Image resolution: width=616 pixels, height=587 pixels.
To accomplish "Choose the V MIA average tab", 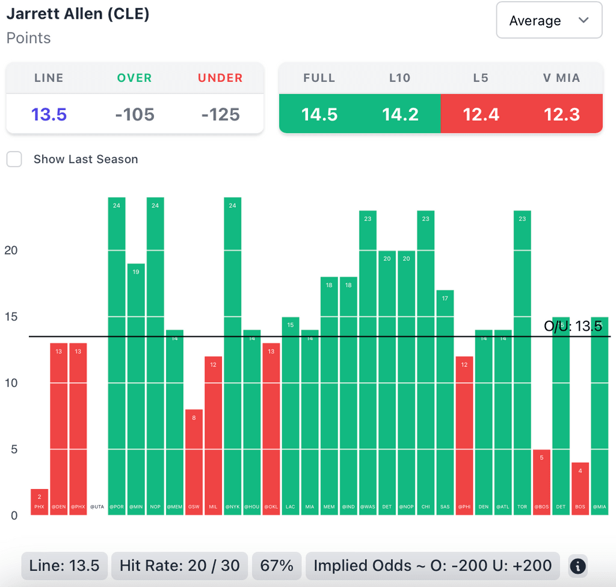I will tap(562, 114).
